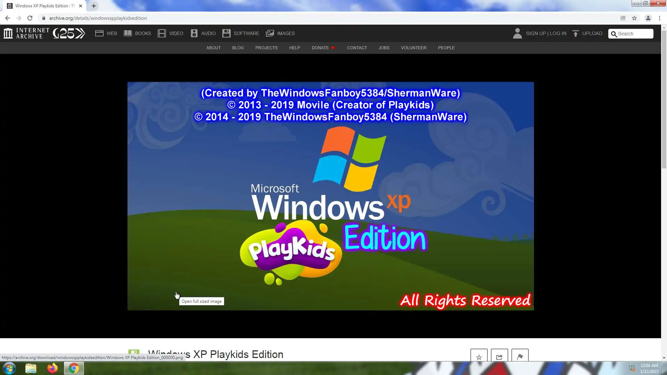Click inside the Archive Search field
Screen dimensions: 667x375
pos(634,34)
